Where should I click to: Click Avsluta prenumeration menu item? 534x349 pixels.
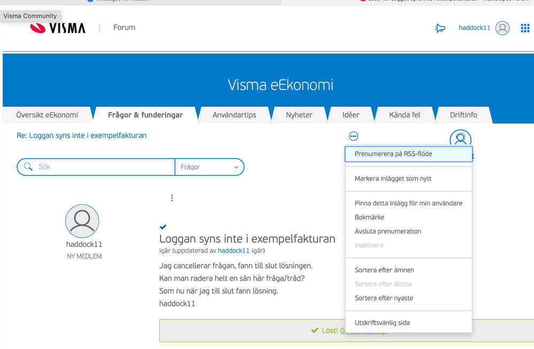(388, 231)
